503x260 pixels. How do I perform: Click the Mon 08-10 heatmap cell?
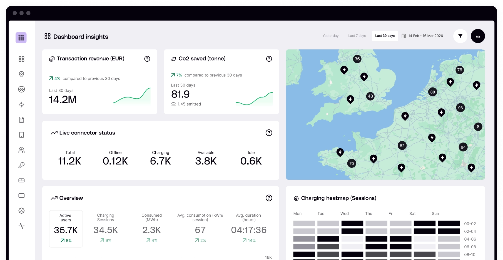click(304, 254)
